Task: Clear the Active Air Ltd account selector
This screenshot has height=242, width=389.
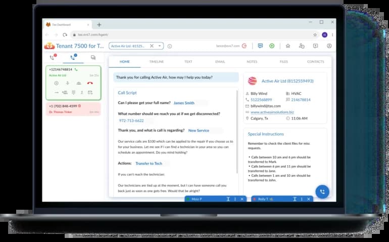Action: [152, 46]
